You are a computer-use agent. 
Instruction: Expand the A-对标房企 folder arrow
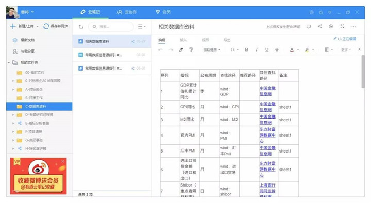(13, 90)
